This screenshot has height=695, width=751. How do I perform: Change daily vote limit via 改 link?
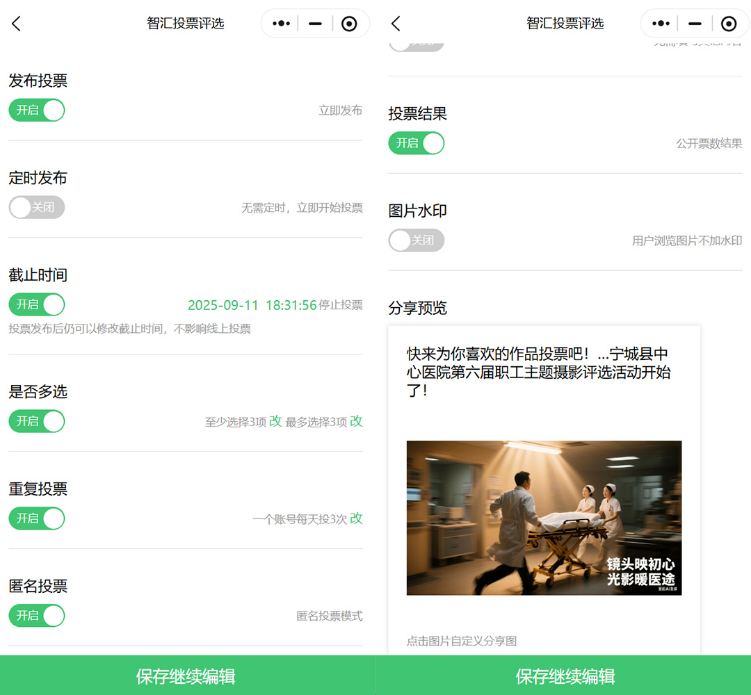click(356, 518)
